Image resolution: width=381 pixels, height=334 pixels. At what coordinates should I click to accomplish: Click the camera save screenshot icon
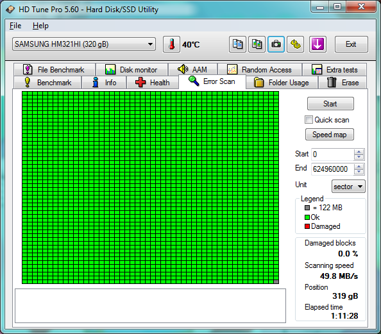tap(276, 44)
